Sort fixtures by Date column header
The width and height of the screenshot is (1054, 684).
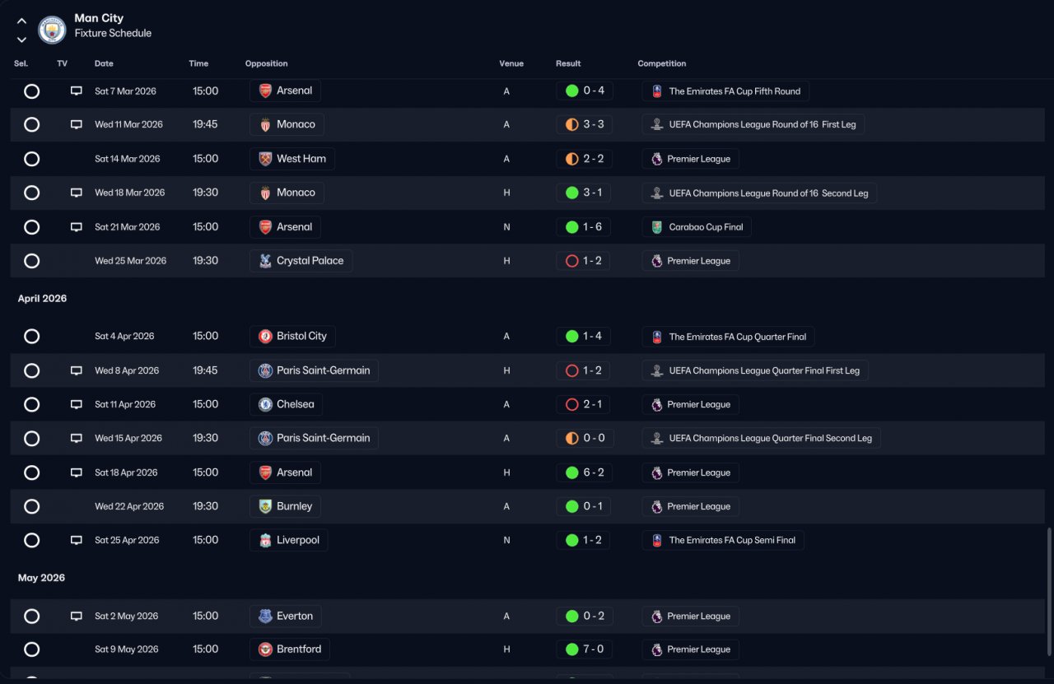click(104, 63)
